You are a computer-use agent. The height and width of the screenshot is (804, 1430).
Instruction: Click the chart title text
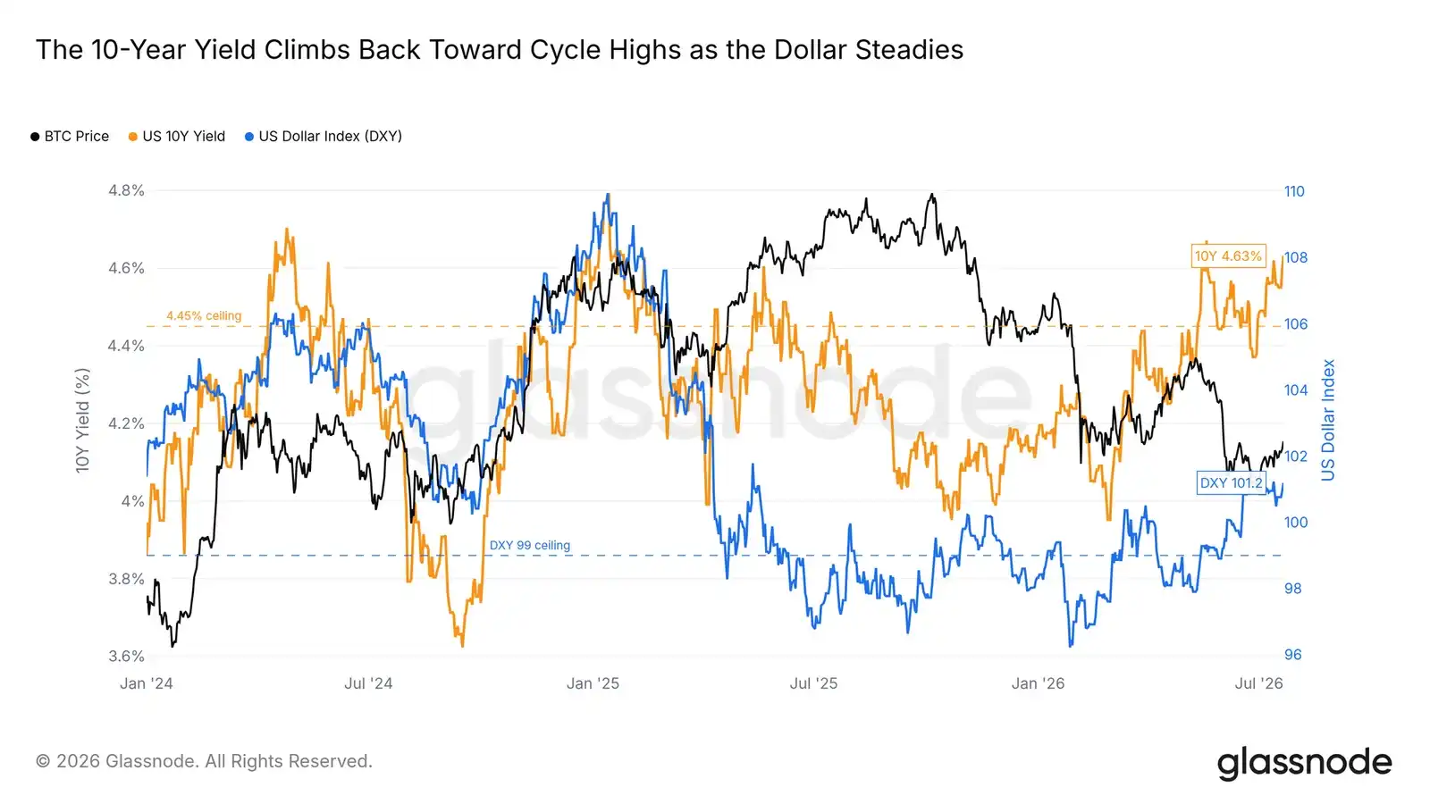pyautogui.click(x=500, y=50)
